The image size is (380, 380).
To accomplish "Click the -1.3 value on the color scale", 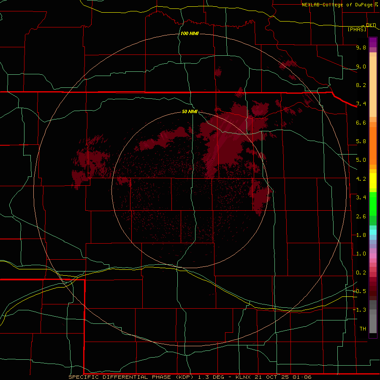I will click(x=360, y=310).
